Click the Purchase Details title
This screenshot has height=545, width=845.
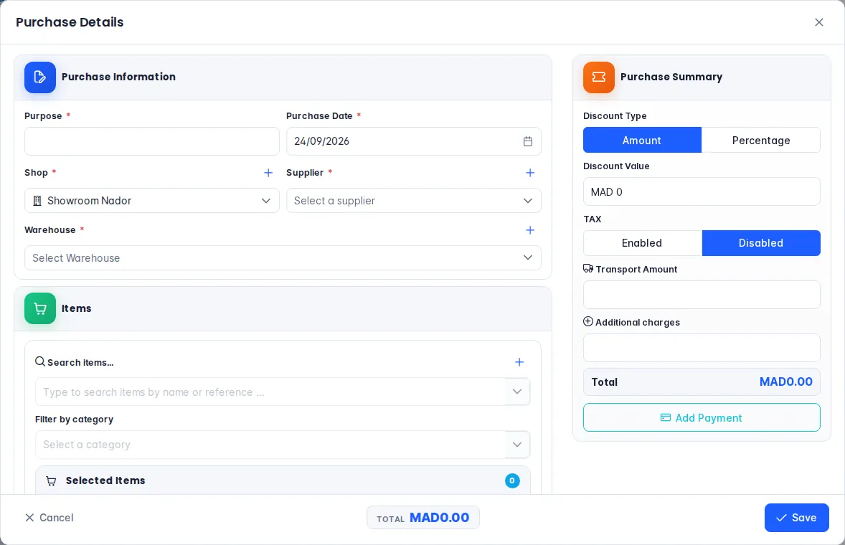(x=70, y=22)
